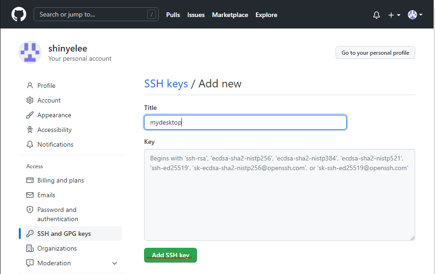Click the green Add SSH key button
This screenshot has width=435, height=274.
pyautogui.click(x=170, y=255)
